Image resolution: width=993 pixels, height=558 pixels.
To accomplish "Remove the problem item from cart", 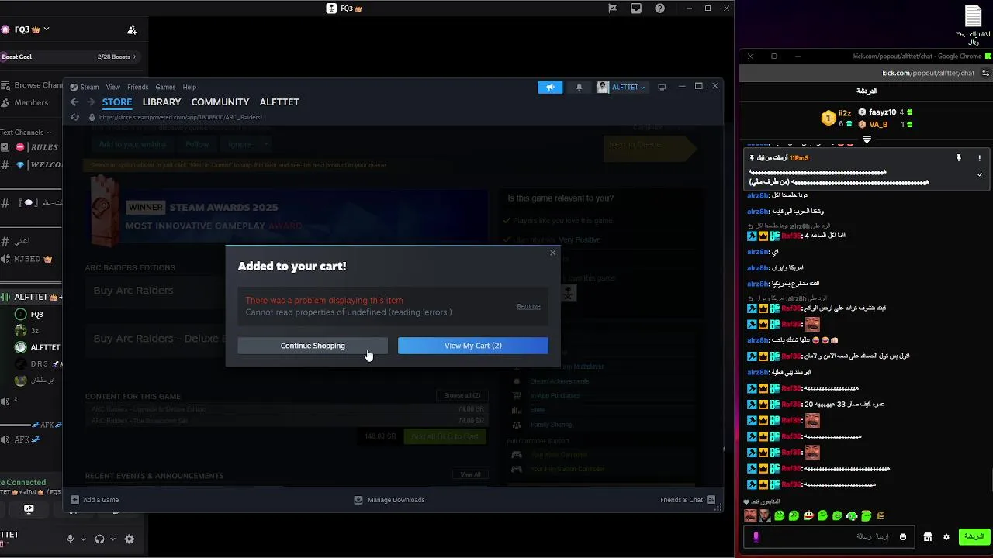I will point(528,306).
